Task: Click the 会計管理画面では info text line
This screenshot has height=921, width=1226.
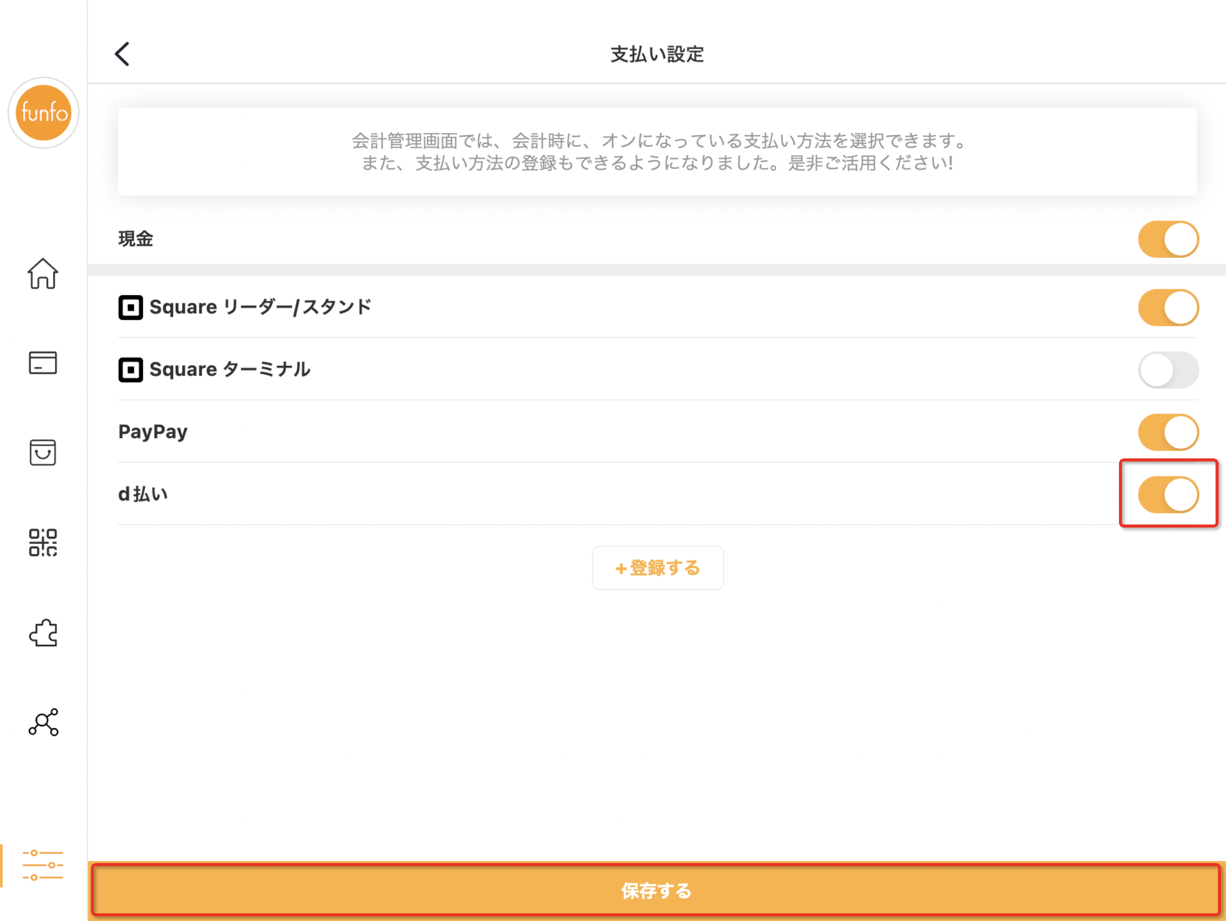Action: pyautogui.click(x=658, y=141)
